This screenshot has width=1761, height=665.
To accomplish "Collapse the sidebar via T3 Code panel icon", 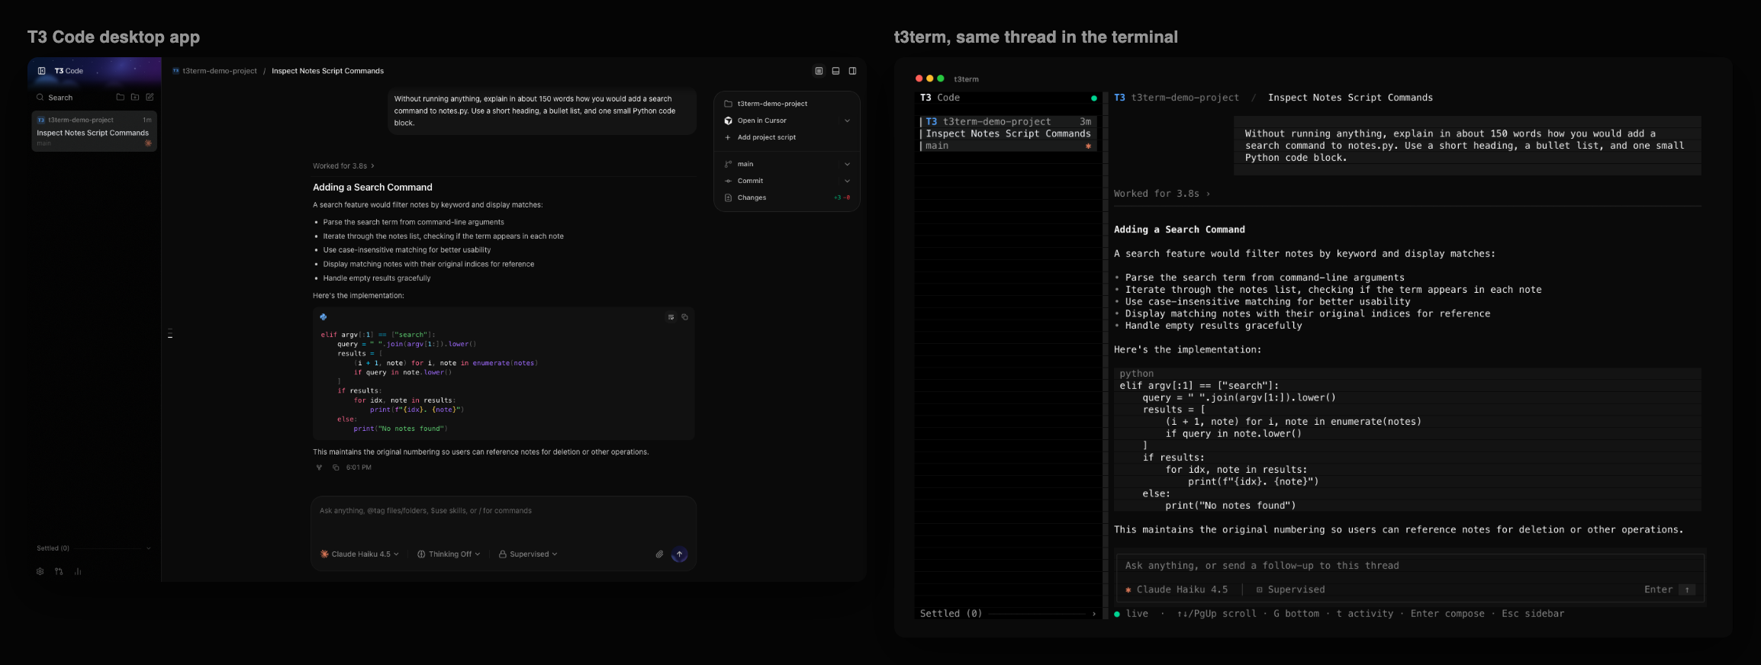I will (42, 71).
